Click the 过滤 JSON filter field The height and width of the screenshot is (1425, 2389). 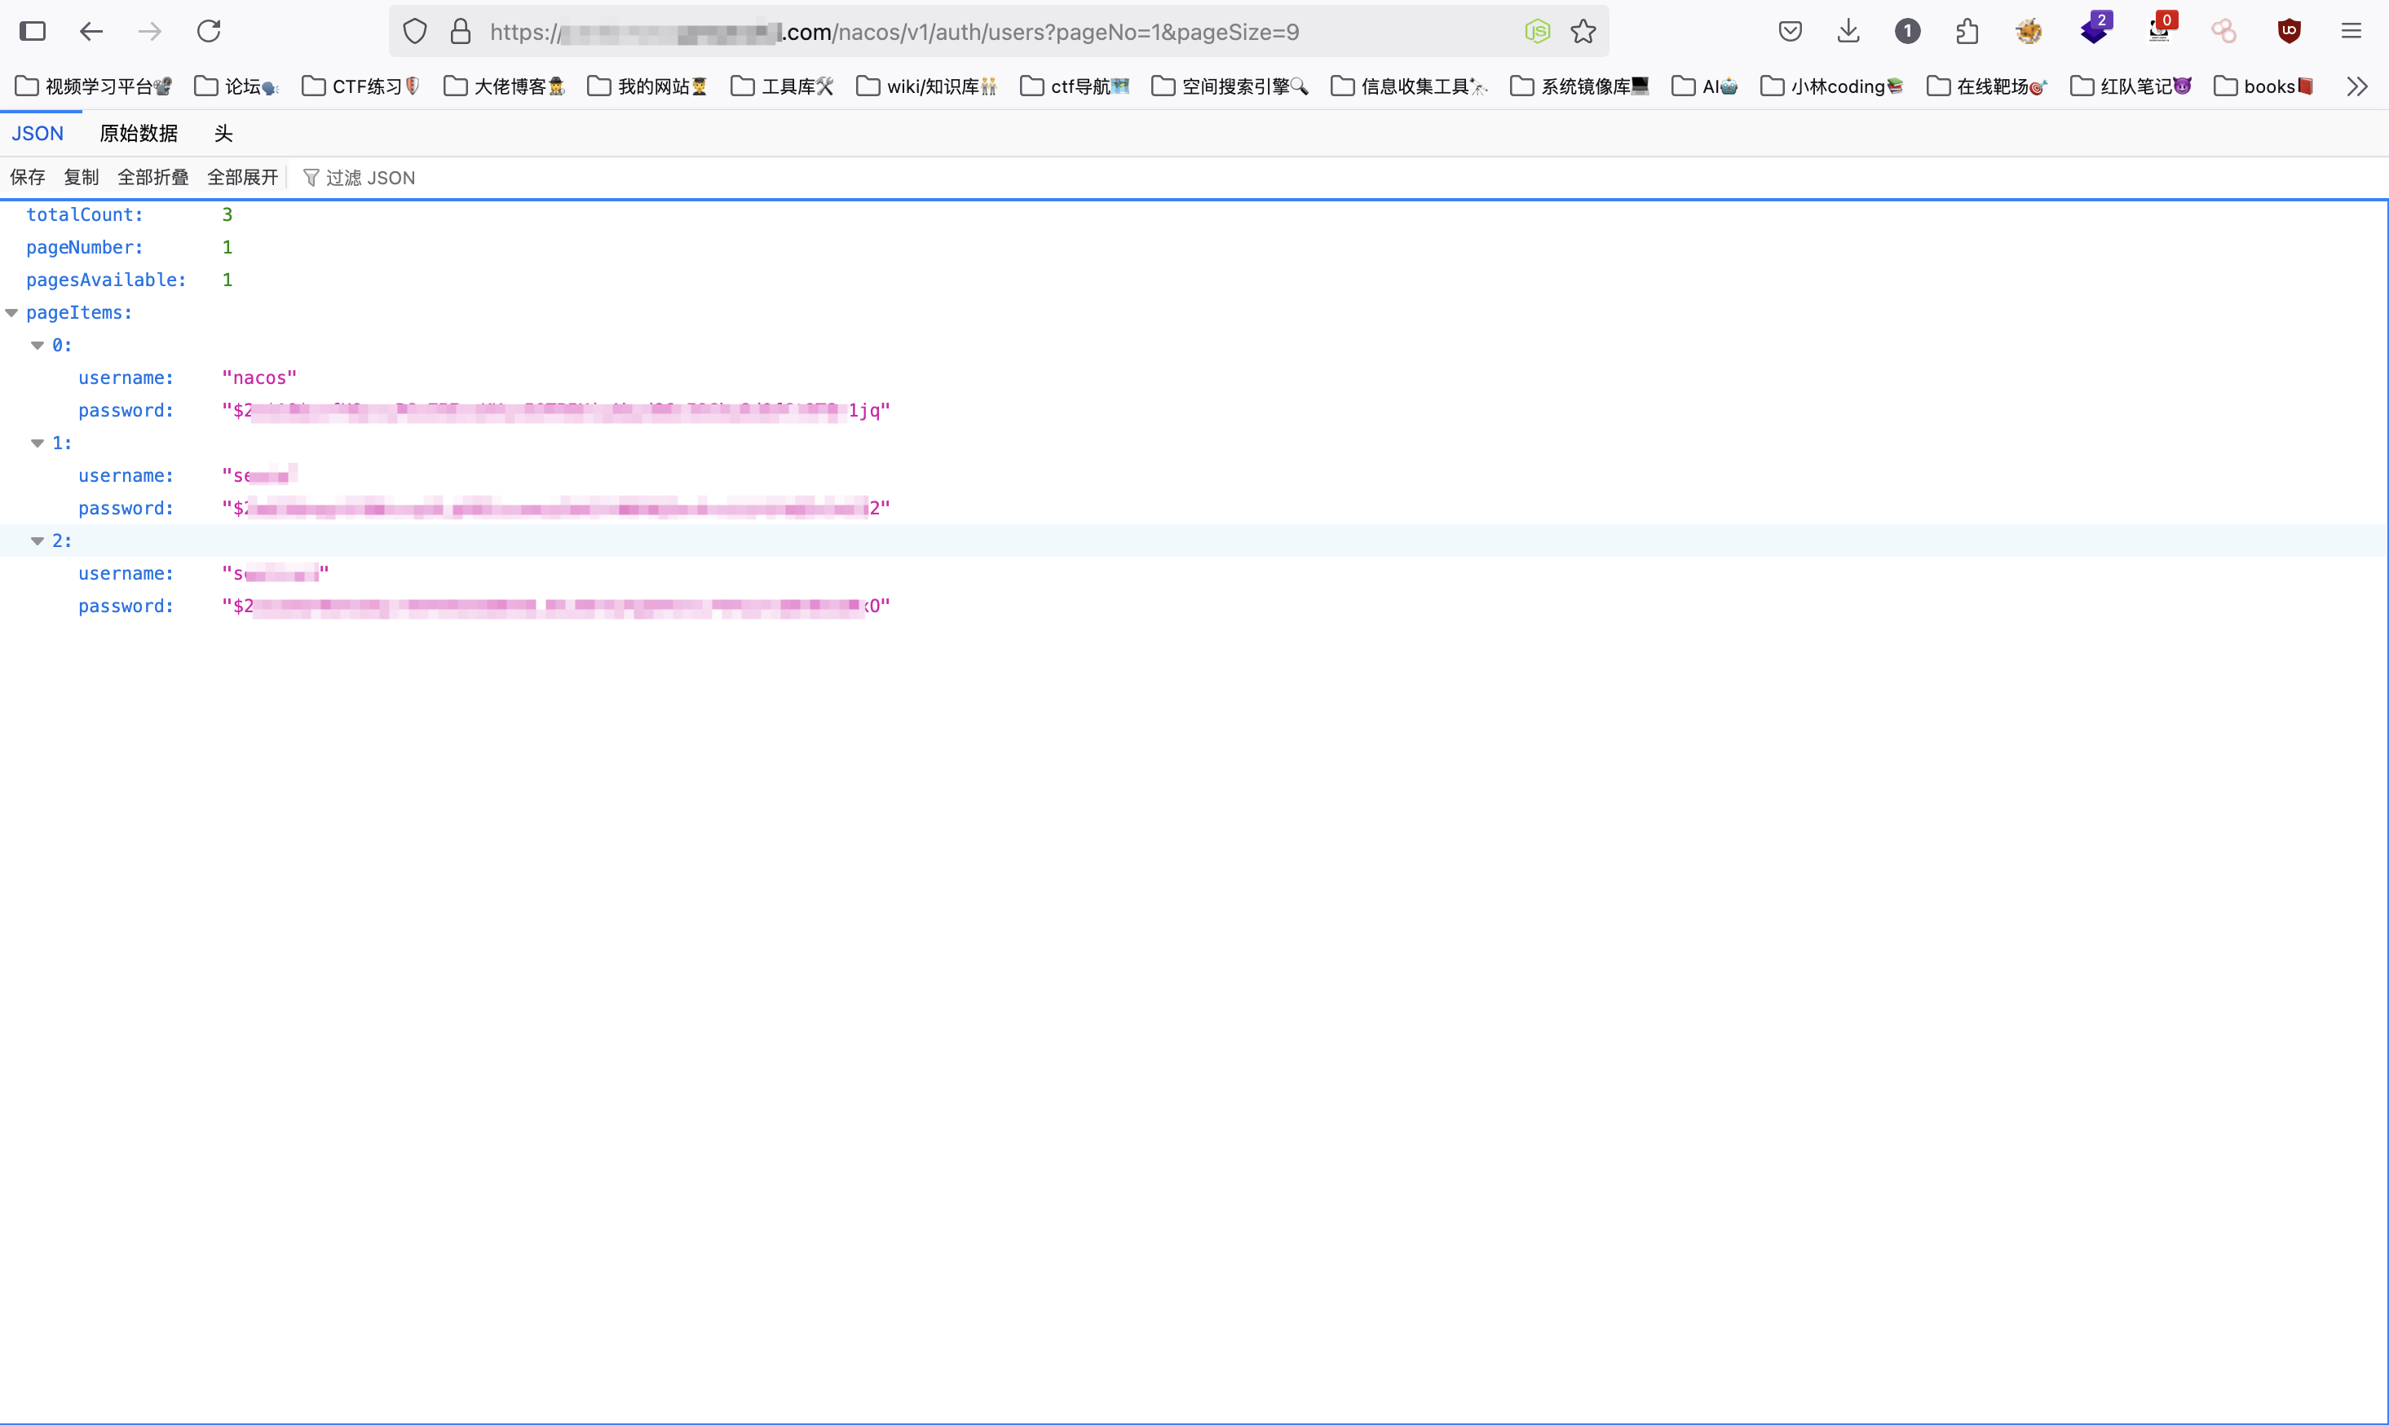369,178
